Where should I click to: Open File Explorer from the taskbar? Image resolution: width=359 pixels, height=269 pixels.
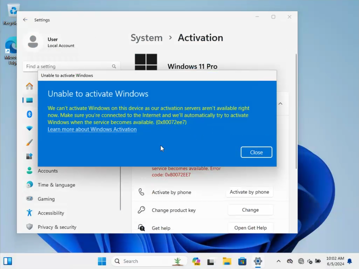pyautogui.click(x=227, y=261)
